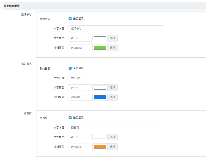Focus the 文字内容 field containing 回首页
Screen dimensions: 206x158
point(116,127)
